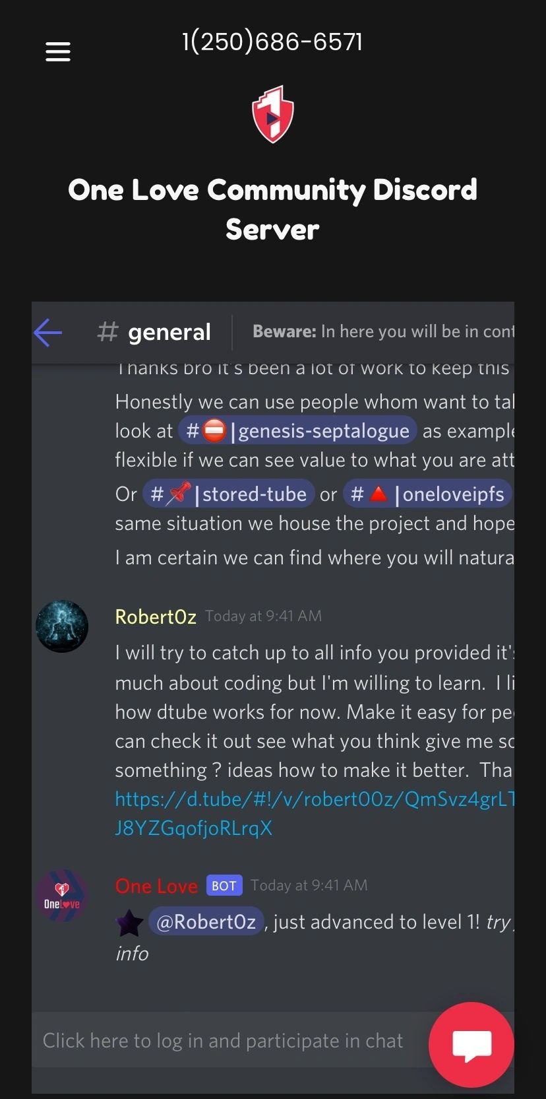
Task: Click the hash icon beside general
Action: (x=107, y=332)
